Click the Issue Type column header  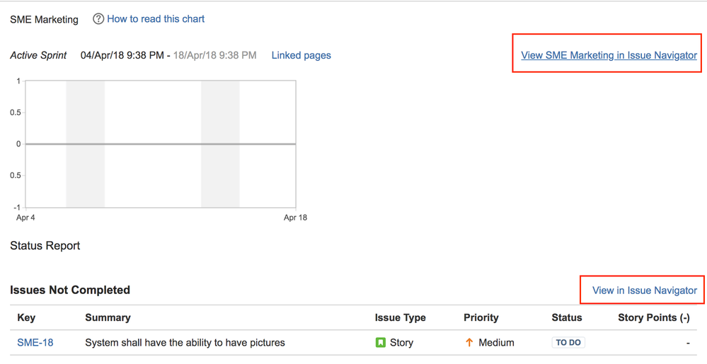(x=401, y=317)
